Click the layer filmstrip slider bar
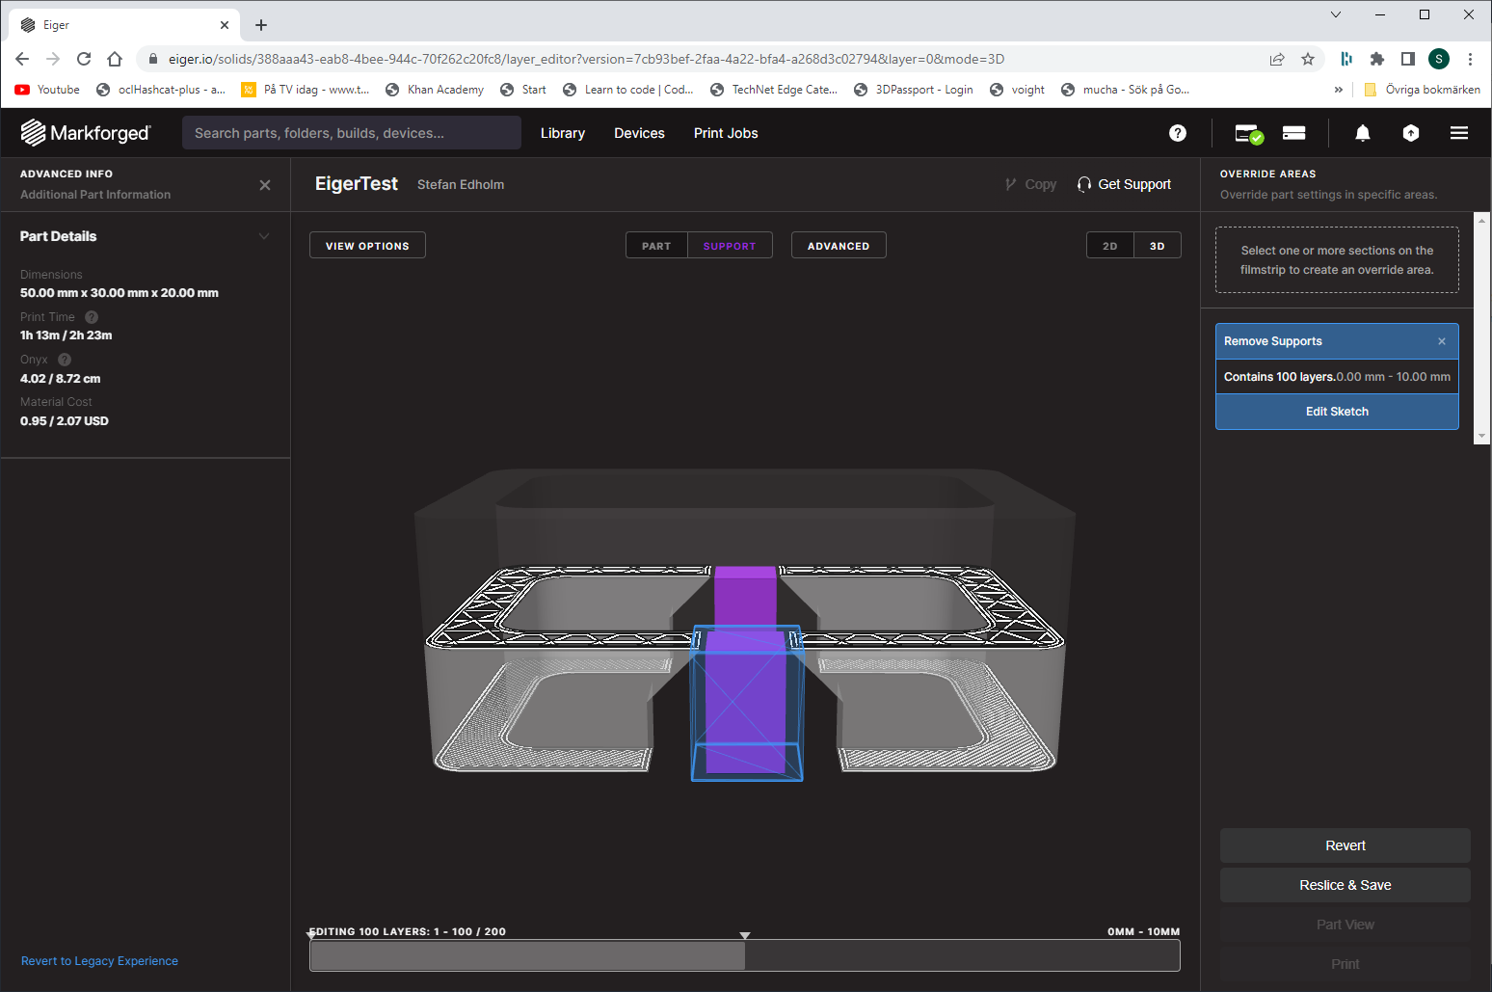 pos(744,955)
